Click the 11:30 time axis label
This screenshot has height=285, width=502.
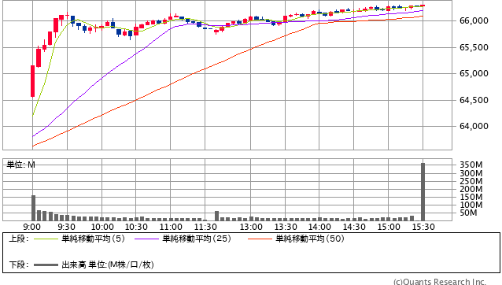click(205, 227)
